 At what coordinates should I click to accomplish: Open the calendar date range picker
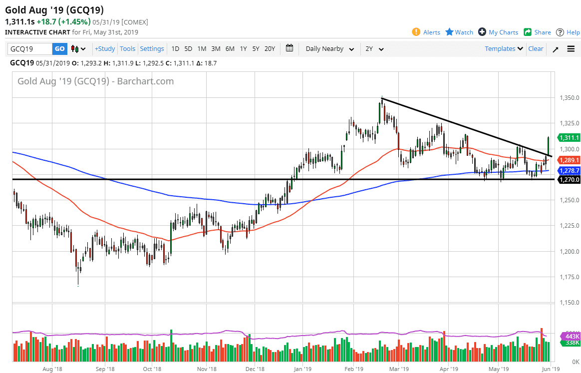[290, 48]
